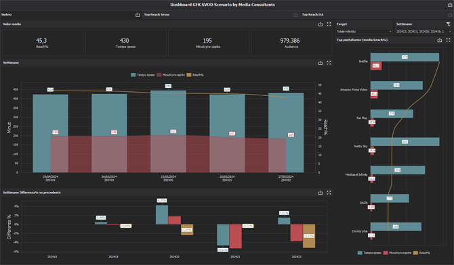Screen dimensions: 454x265
Task: Maximize Settimane Differenza% vs precedente panel
Action: 329,193
